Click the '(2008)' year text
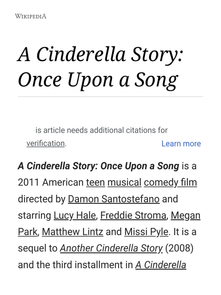Image resolution: width=221 pixels, height=295 pixels. pyautogui.click(x=180, y=248)
